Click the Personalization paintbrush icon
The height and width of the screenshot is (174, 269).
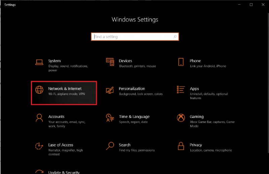click(x=110, y=90)
